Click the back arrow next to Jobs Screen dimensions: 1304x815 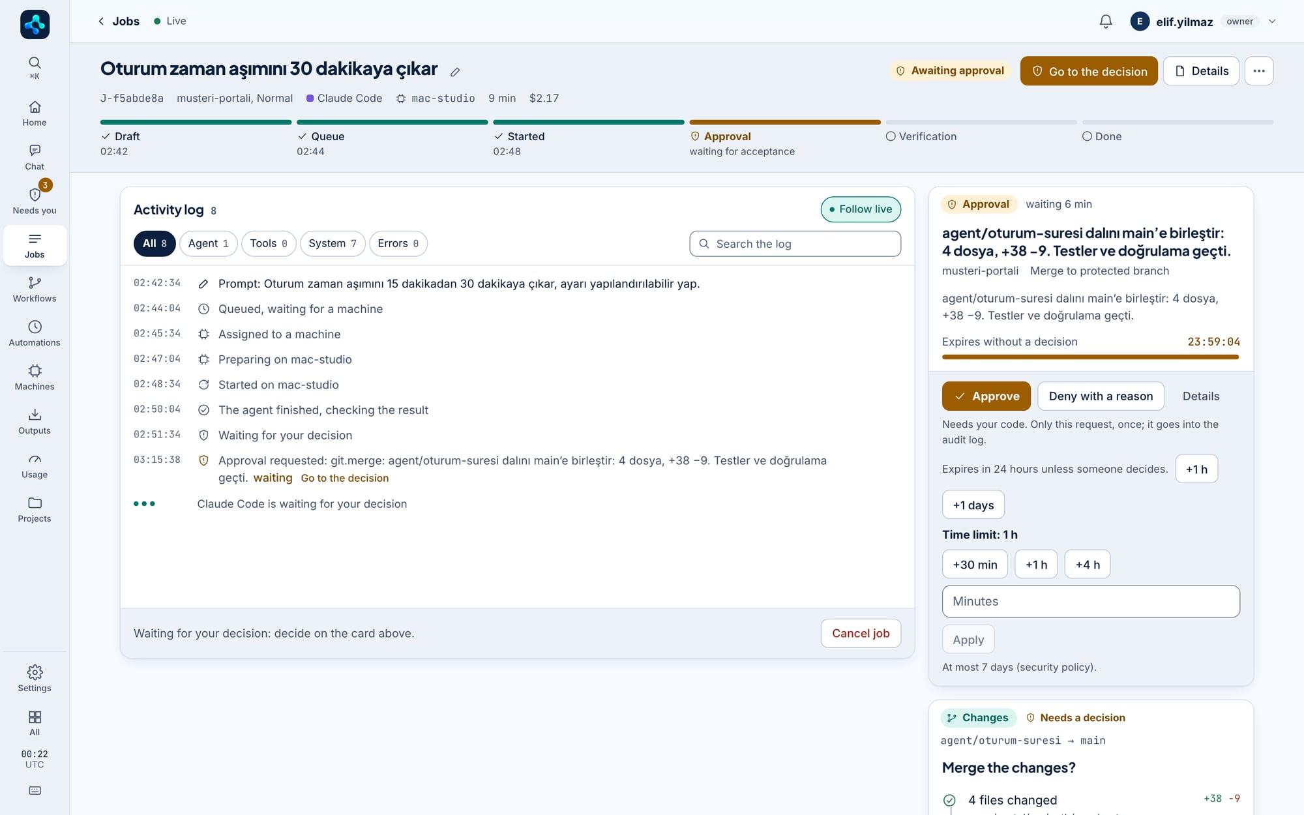pos(101,21)
